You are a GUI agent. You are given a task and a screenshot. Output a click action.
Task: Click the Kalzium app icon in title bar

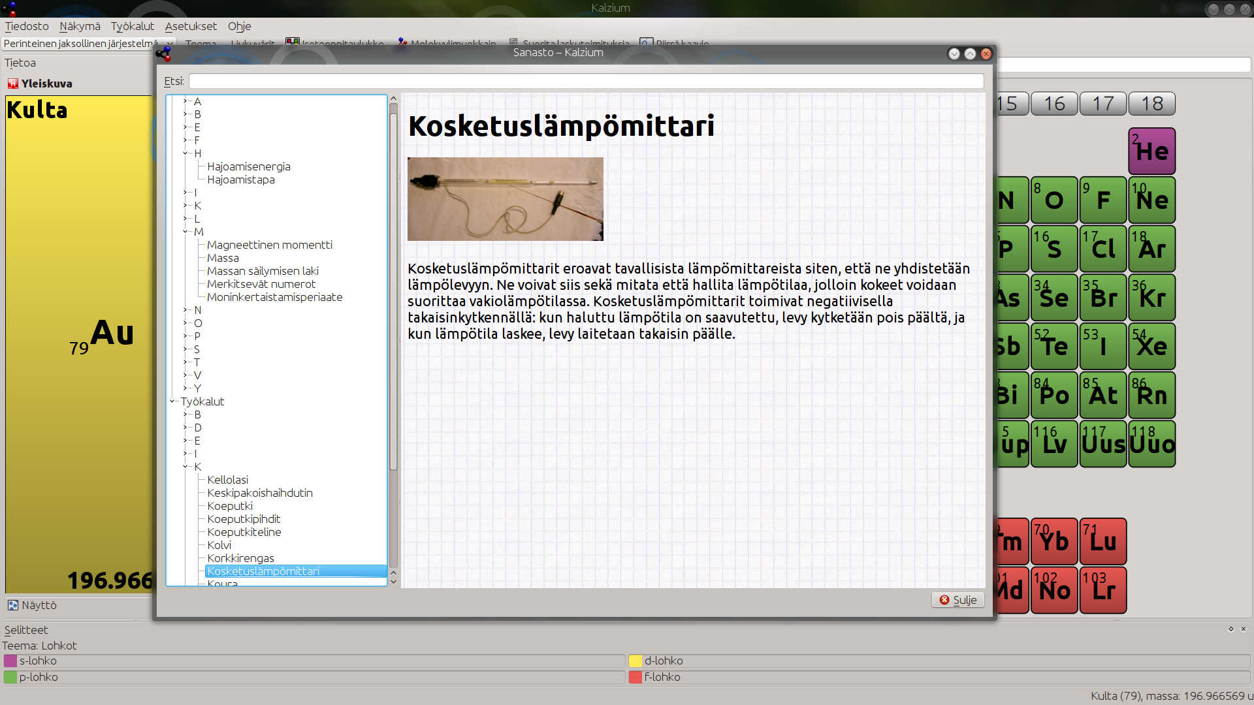point(9,8)
